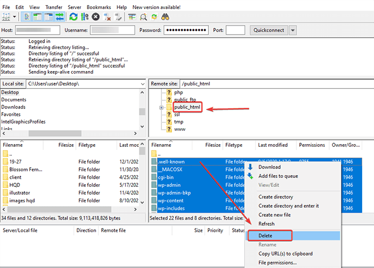The width and height of the screenshot is (374, 268).
Task: Click Download in the context menu
Action: pos(269,167)
